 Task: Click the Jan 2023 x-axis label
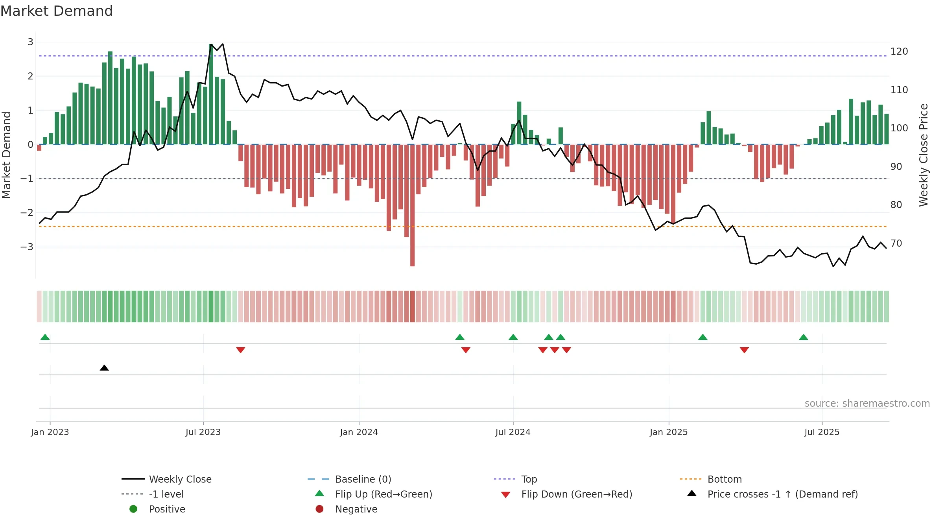[x=50, y=432]
